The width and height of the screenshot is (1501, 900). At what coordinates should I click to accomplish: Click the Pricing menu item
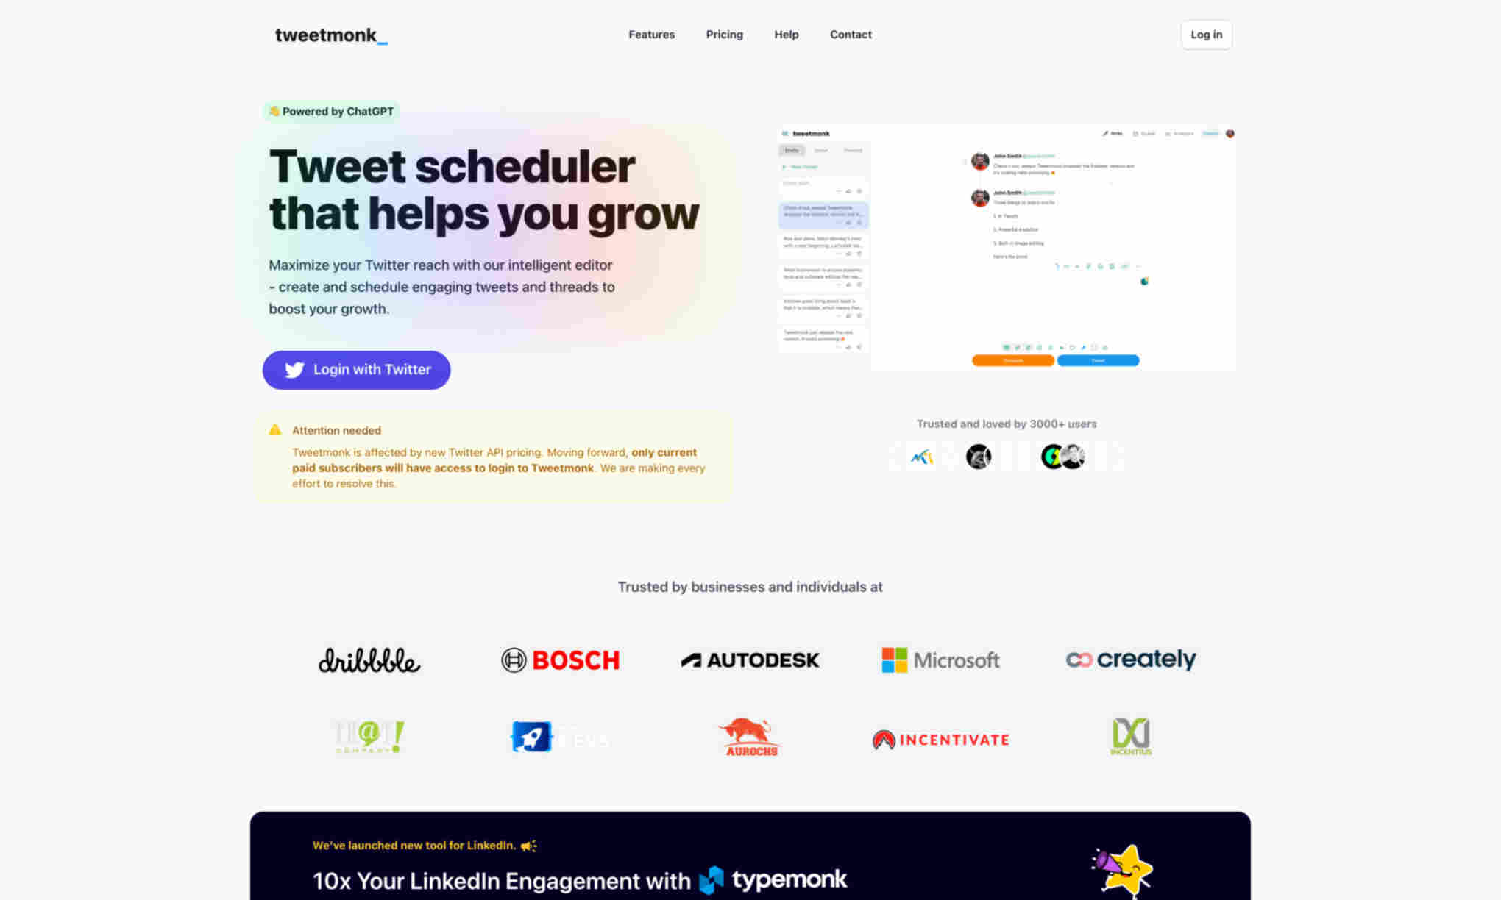tap(724, 35)
